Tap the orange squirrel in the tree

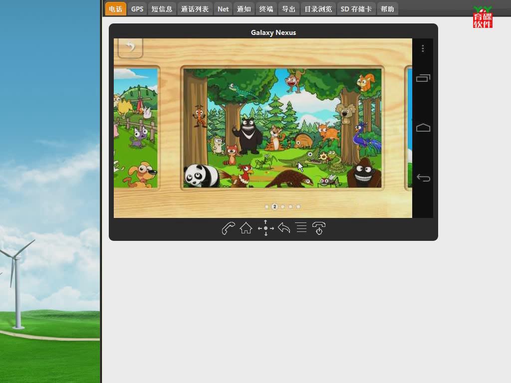tap(366, 82)
